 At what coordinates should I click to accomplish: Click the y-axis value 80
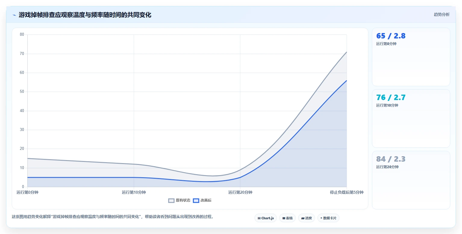click(22, 35)
